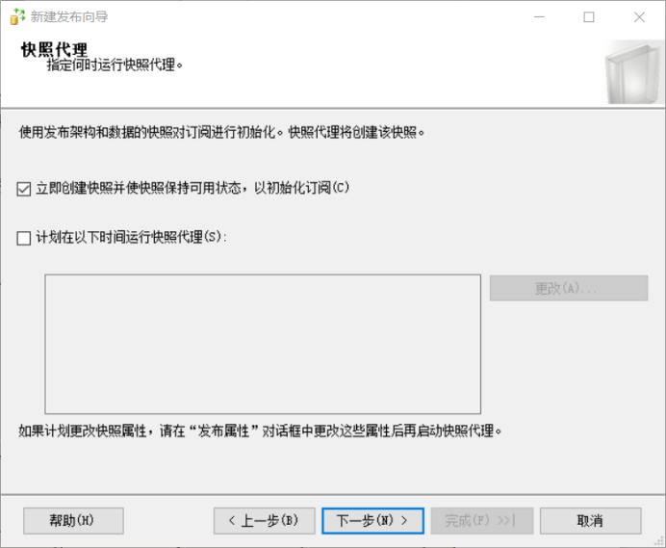
Task: Click the 完成(F) finish button
Action: [481, 521]
